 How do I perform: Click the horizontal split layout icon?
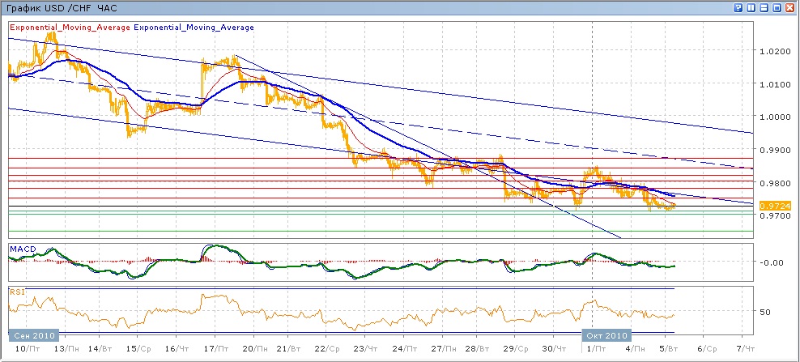pos(764,7)
